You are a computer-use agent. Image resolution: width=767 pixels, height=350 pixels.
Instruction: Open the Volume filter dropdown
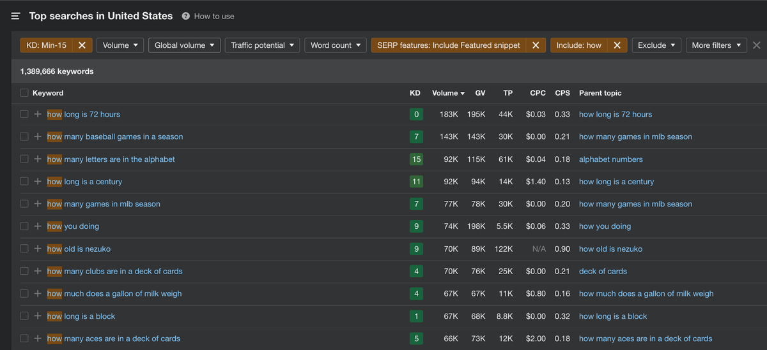click(x=120, y=45)
